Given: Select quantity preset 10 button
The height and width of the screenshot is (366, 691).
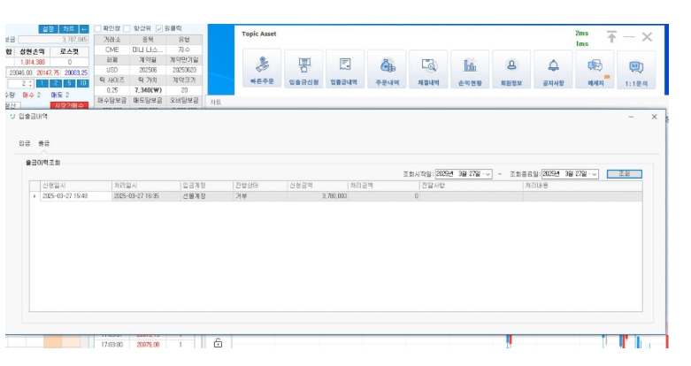Looking at the screenshot, I should tap(83, 83).
